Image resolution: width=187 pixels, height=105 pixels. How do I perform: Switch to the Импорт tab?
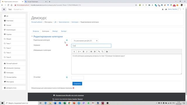pos(55,31)
